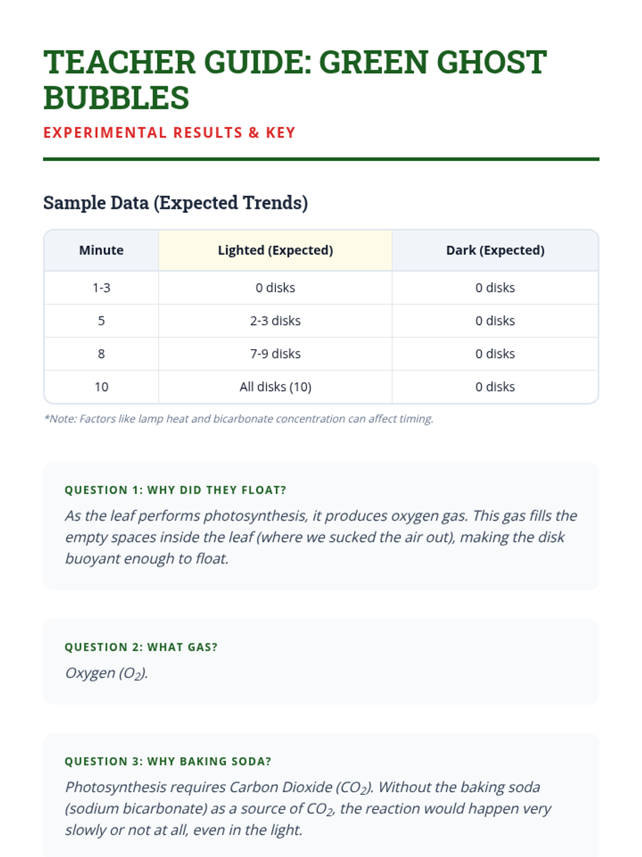Screen dimensions: 642x857
Task: Click the 1-3 minute row cell
Action: pos(101,288)
